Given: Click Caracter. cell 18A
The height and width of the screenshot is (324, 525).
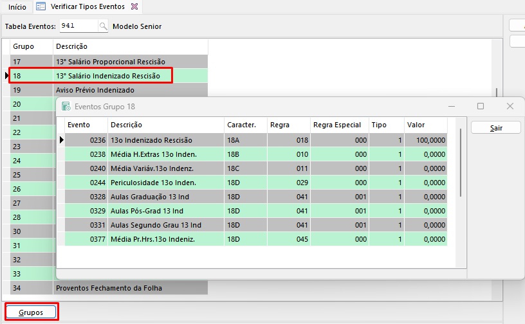Looking at the screenshot, I should click(x=245, y=140).
